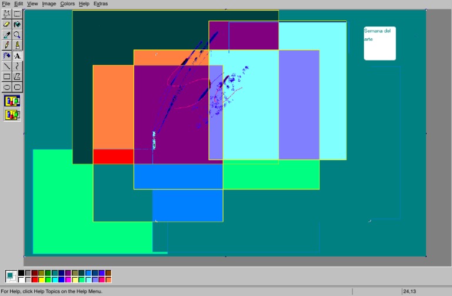452x296 pixels.
Task: Select the Brush tool
Action: click(17, 45)
